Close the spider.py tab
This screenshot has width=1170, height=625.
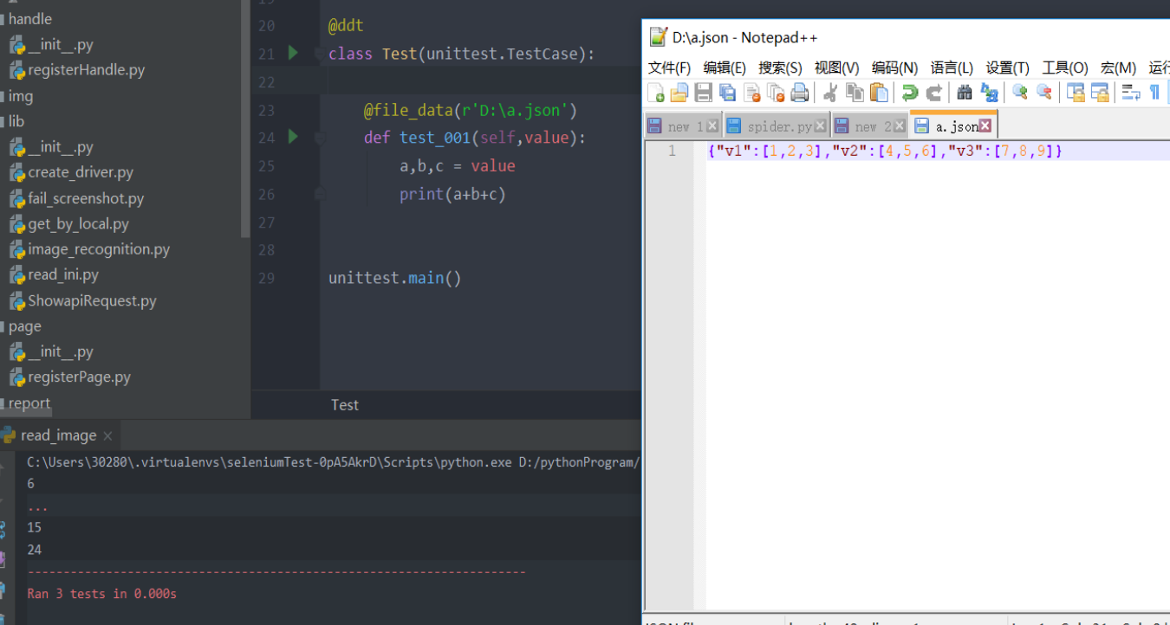click(x=820, y=126)
